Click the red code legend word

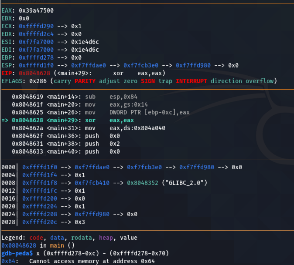[x=36, y=238]
